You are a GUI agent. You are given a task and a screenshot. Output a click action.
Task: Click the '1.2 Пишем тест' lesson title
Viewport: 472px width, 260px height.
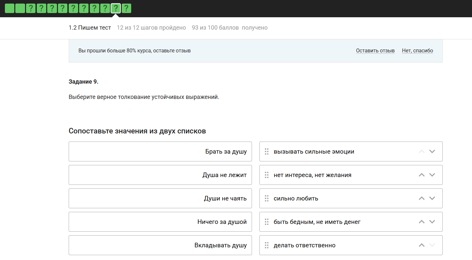tap(90, 28)
